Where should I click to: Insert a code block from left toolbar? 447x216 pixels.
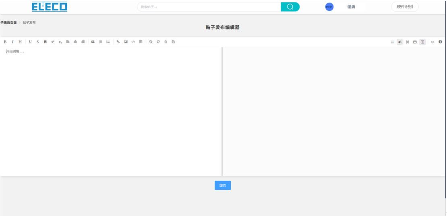(133, 42)
